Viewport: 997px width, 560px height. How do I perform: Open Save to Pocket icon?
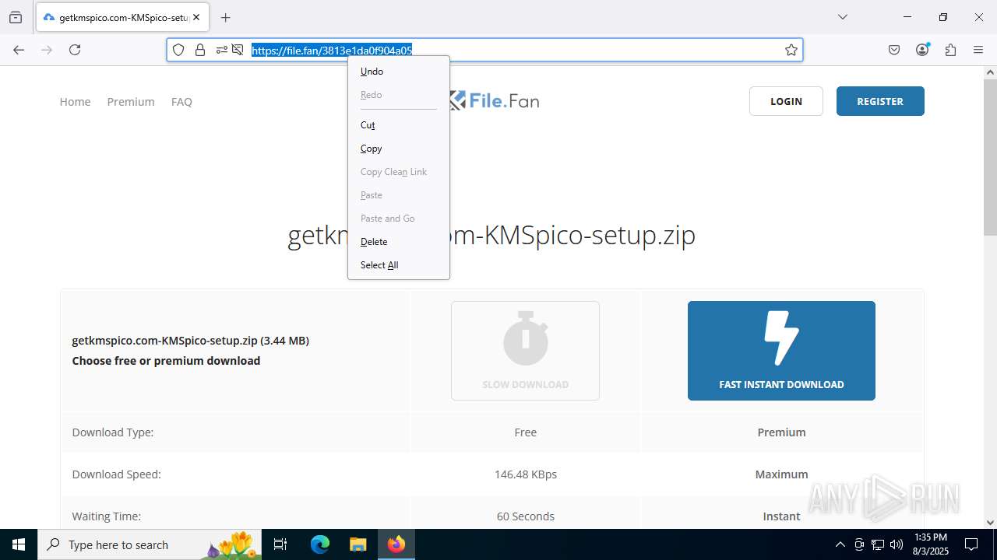(x=894, y=50)
